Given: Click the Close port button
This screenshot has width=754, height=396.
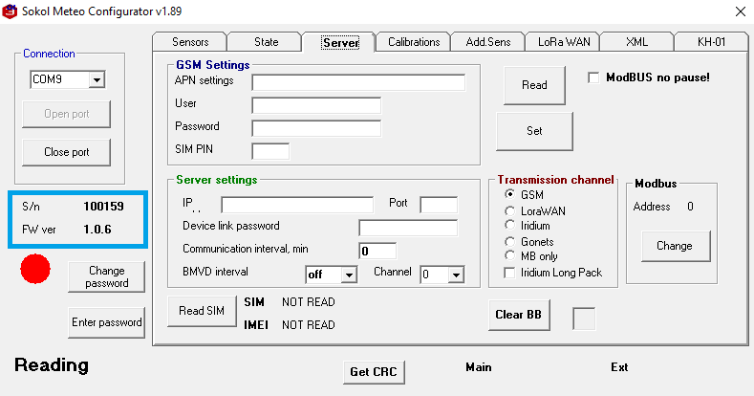Looking at the screenshot, I should point(66,152).
